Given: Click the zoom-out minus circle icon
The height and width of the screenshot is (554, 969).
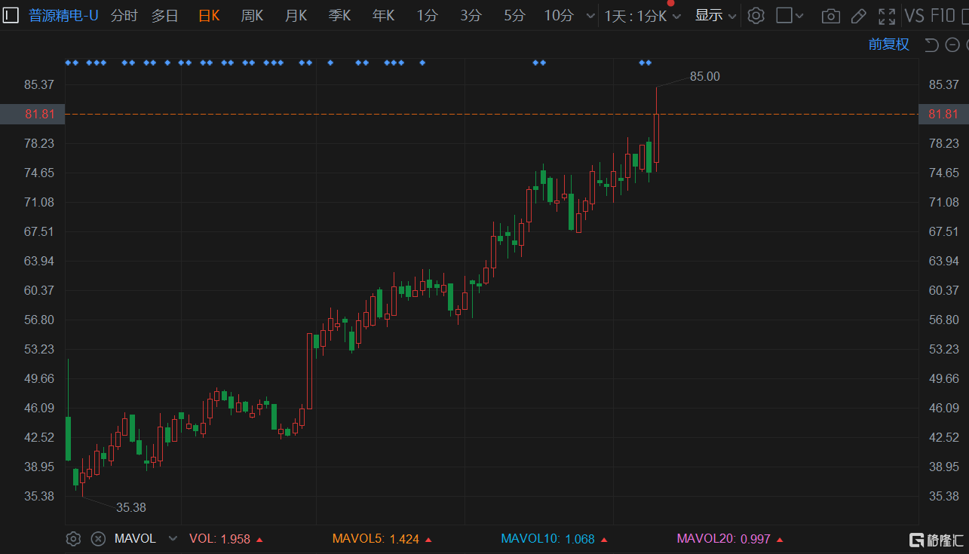Looking at the screenshot, I should click(x=953, y=45).
